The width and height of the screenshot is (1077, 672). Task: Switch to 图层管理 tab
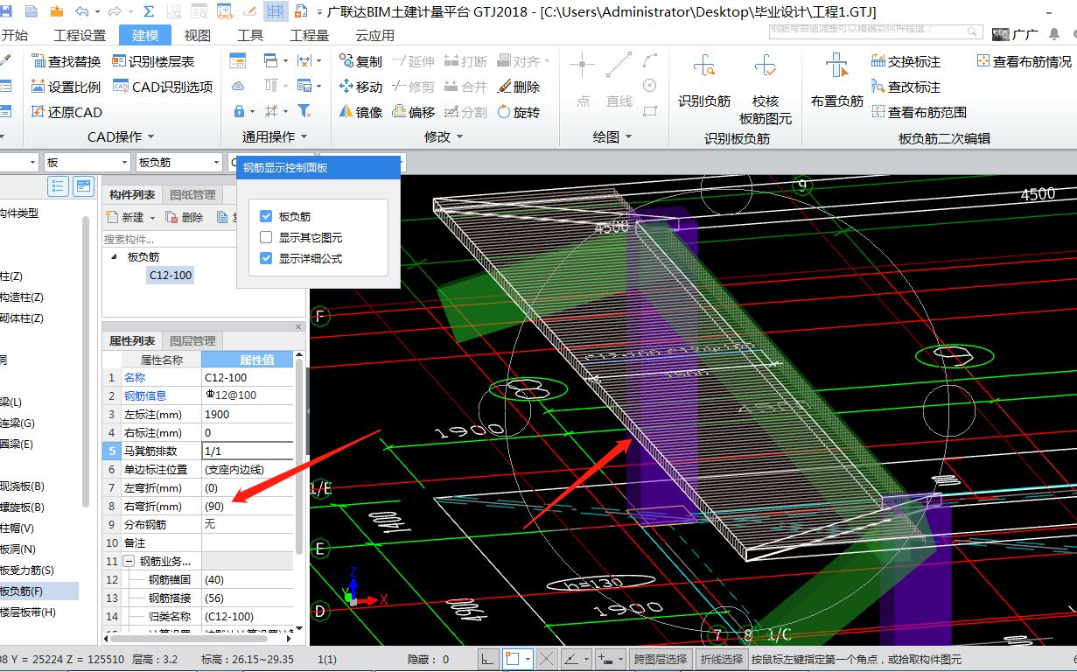pyautogui.click(x=192, y=340)
